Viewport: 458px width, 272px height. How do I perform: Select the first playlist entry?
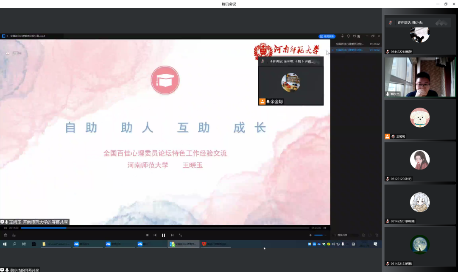pyautogui.click(x=356, y=44)
